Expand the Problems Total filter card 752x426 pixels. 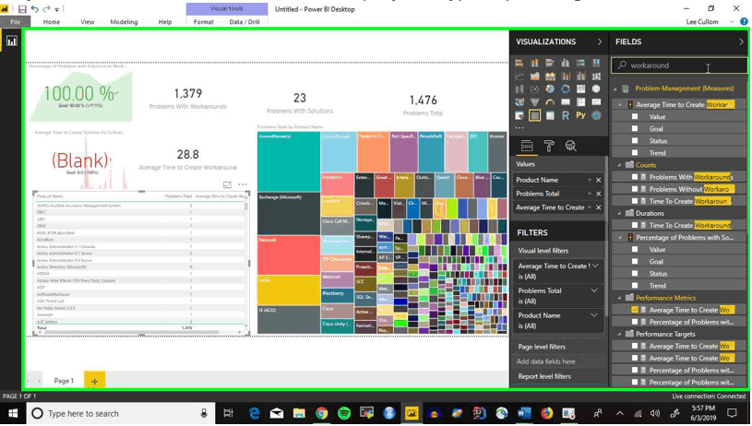coord(594,290)
